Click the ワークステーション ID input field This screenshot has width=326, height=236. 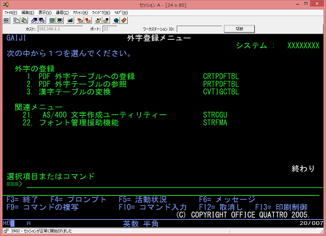199,29
